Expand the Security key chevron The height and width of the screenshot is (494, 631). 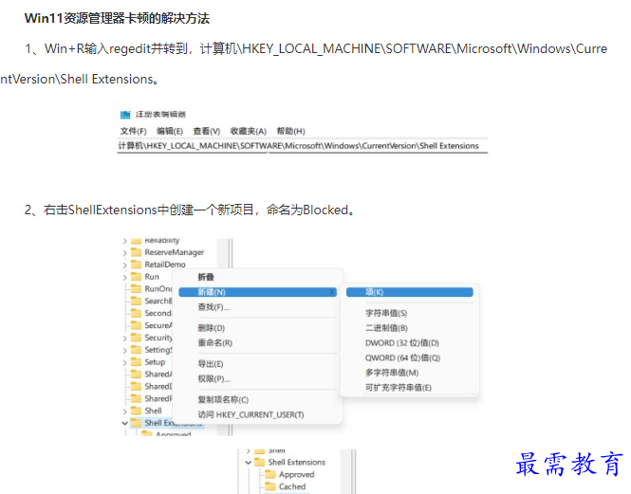tap(124, 338)
